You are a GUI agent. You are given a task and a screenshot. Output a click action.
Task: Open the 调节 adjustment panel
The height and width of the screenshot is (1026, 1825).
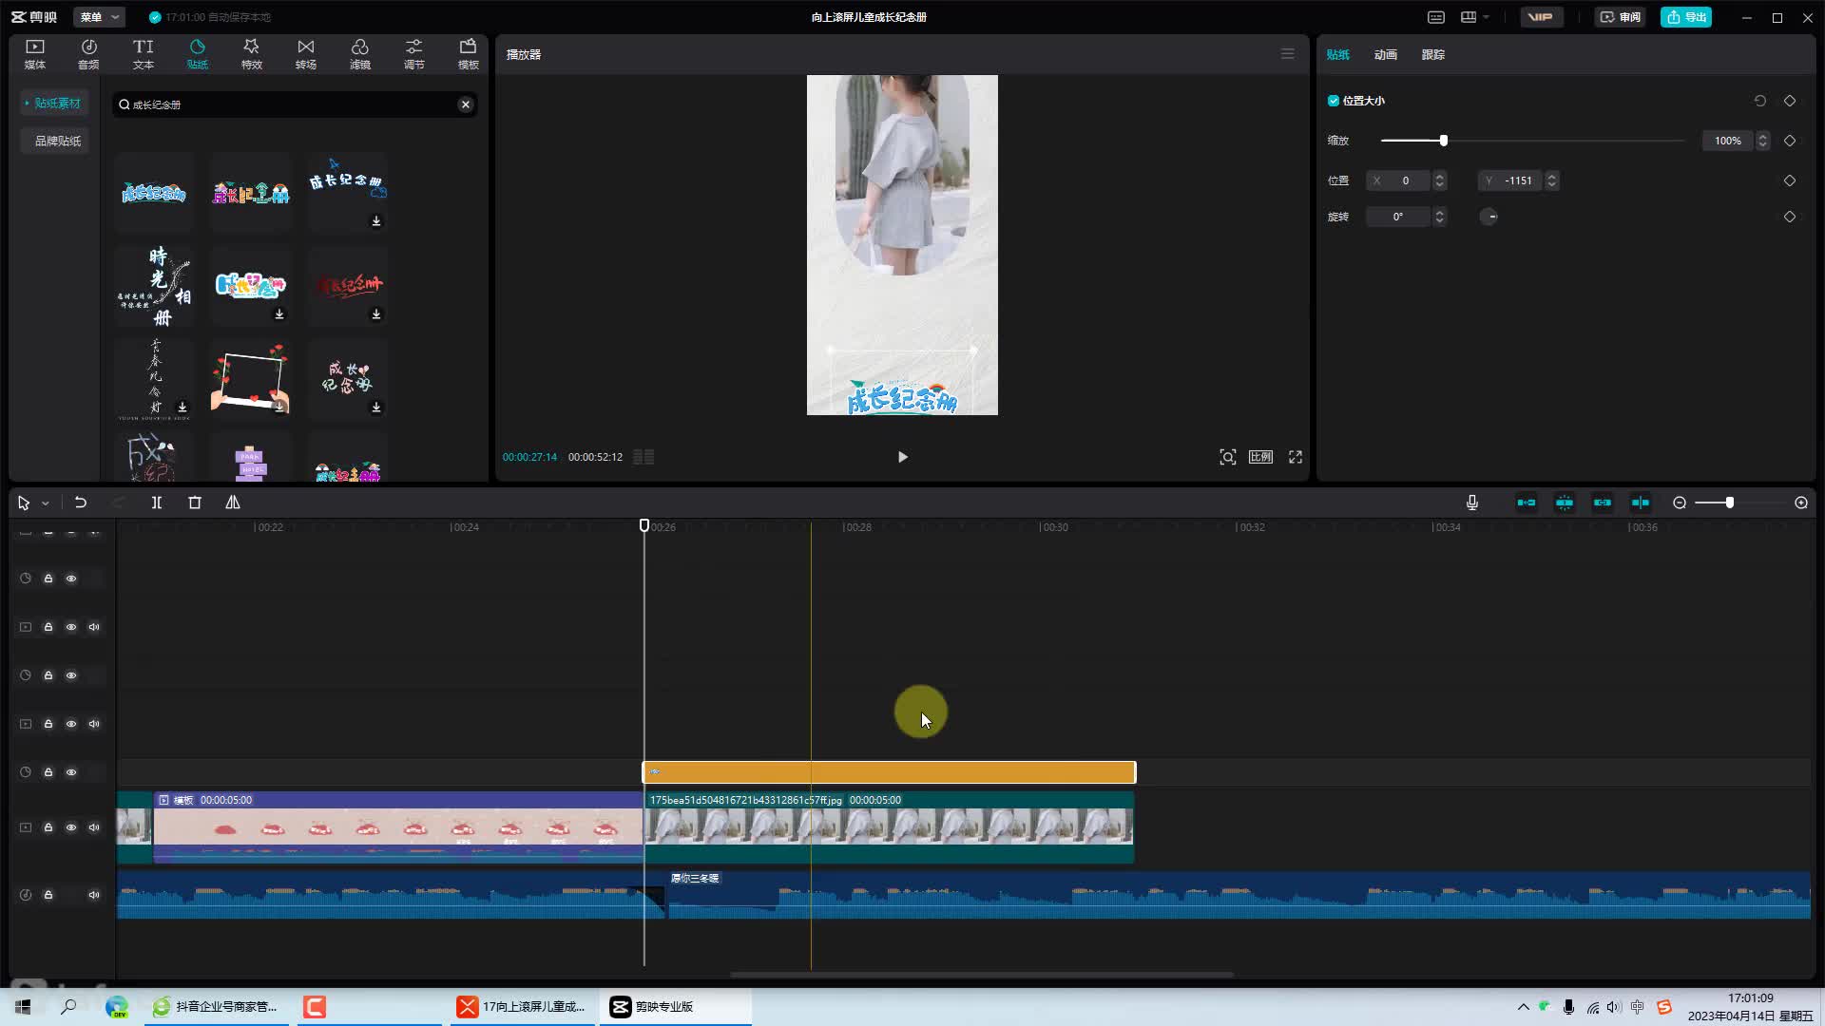pyautogui.click(x=413, y=54)
